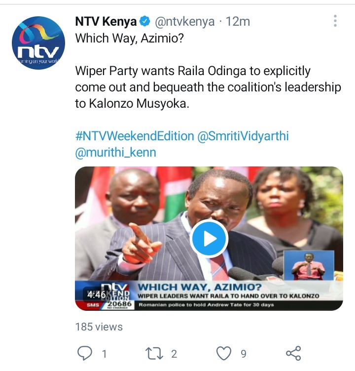Click the 4:46 video duration label

tap(96, 295)
